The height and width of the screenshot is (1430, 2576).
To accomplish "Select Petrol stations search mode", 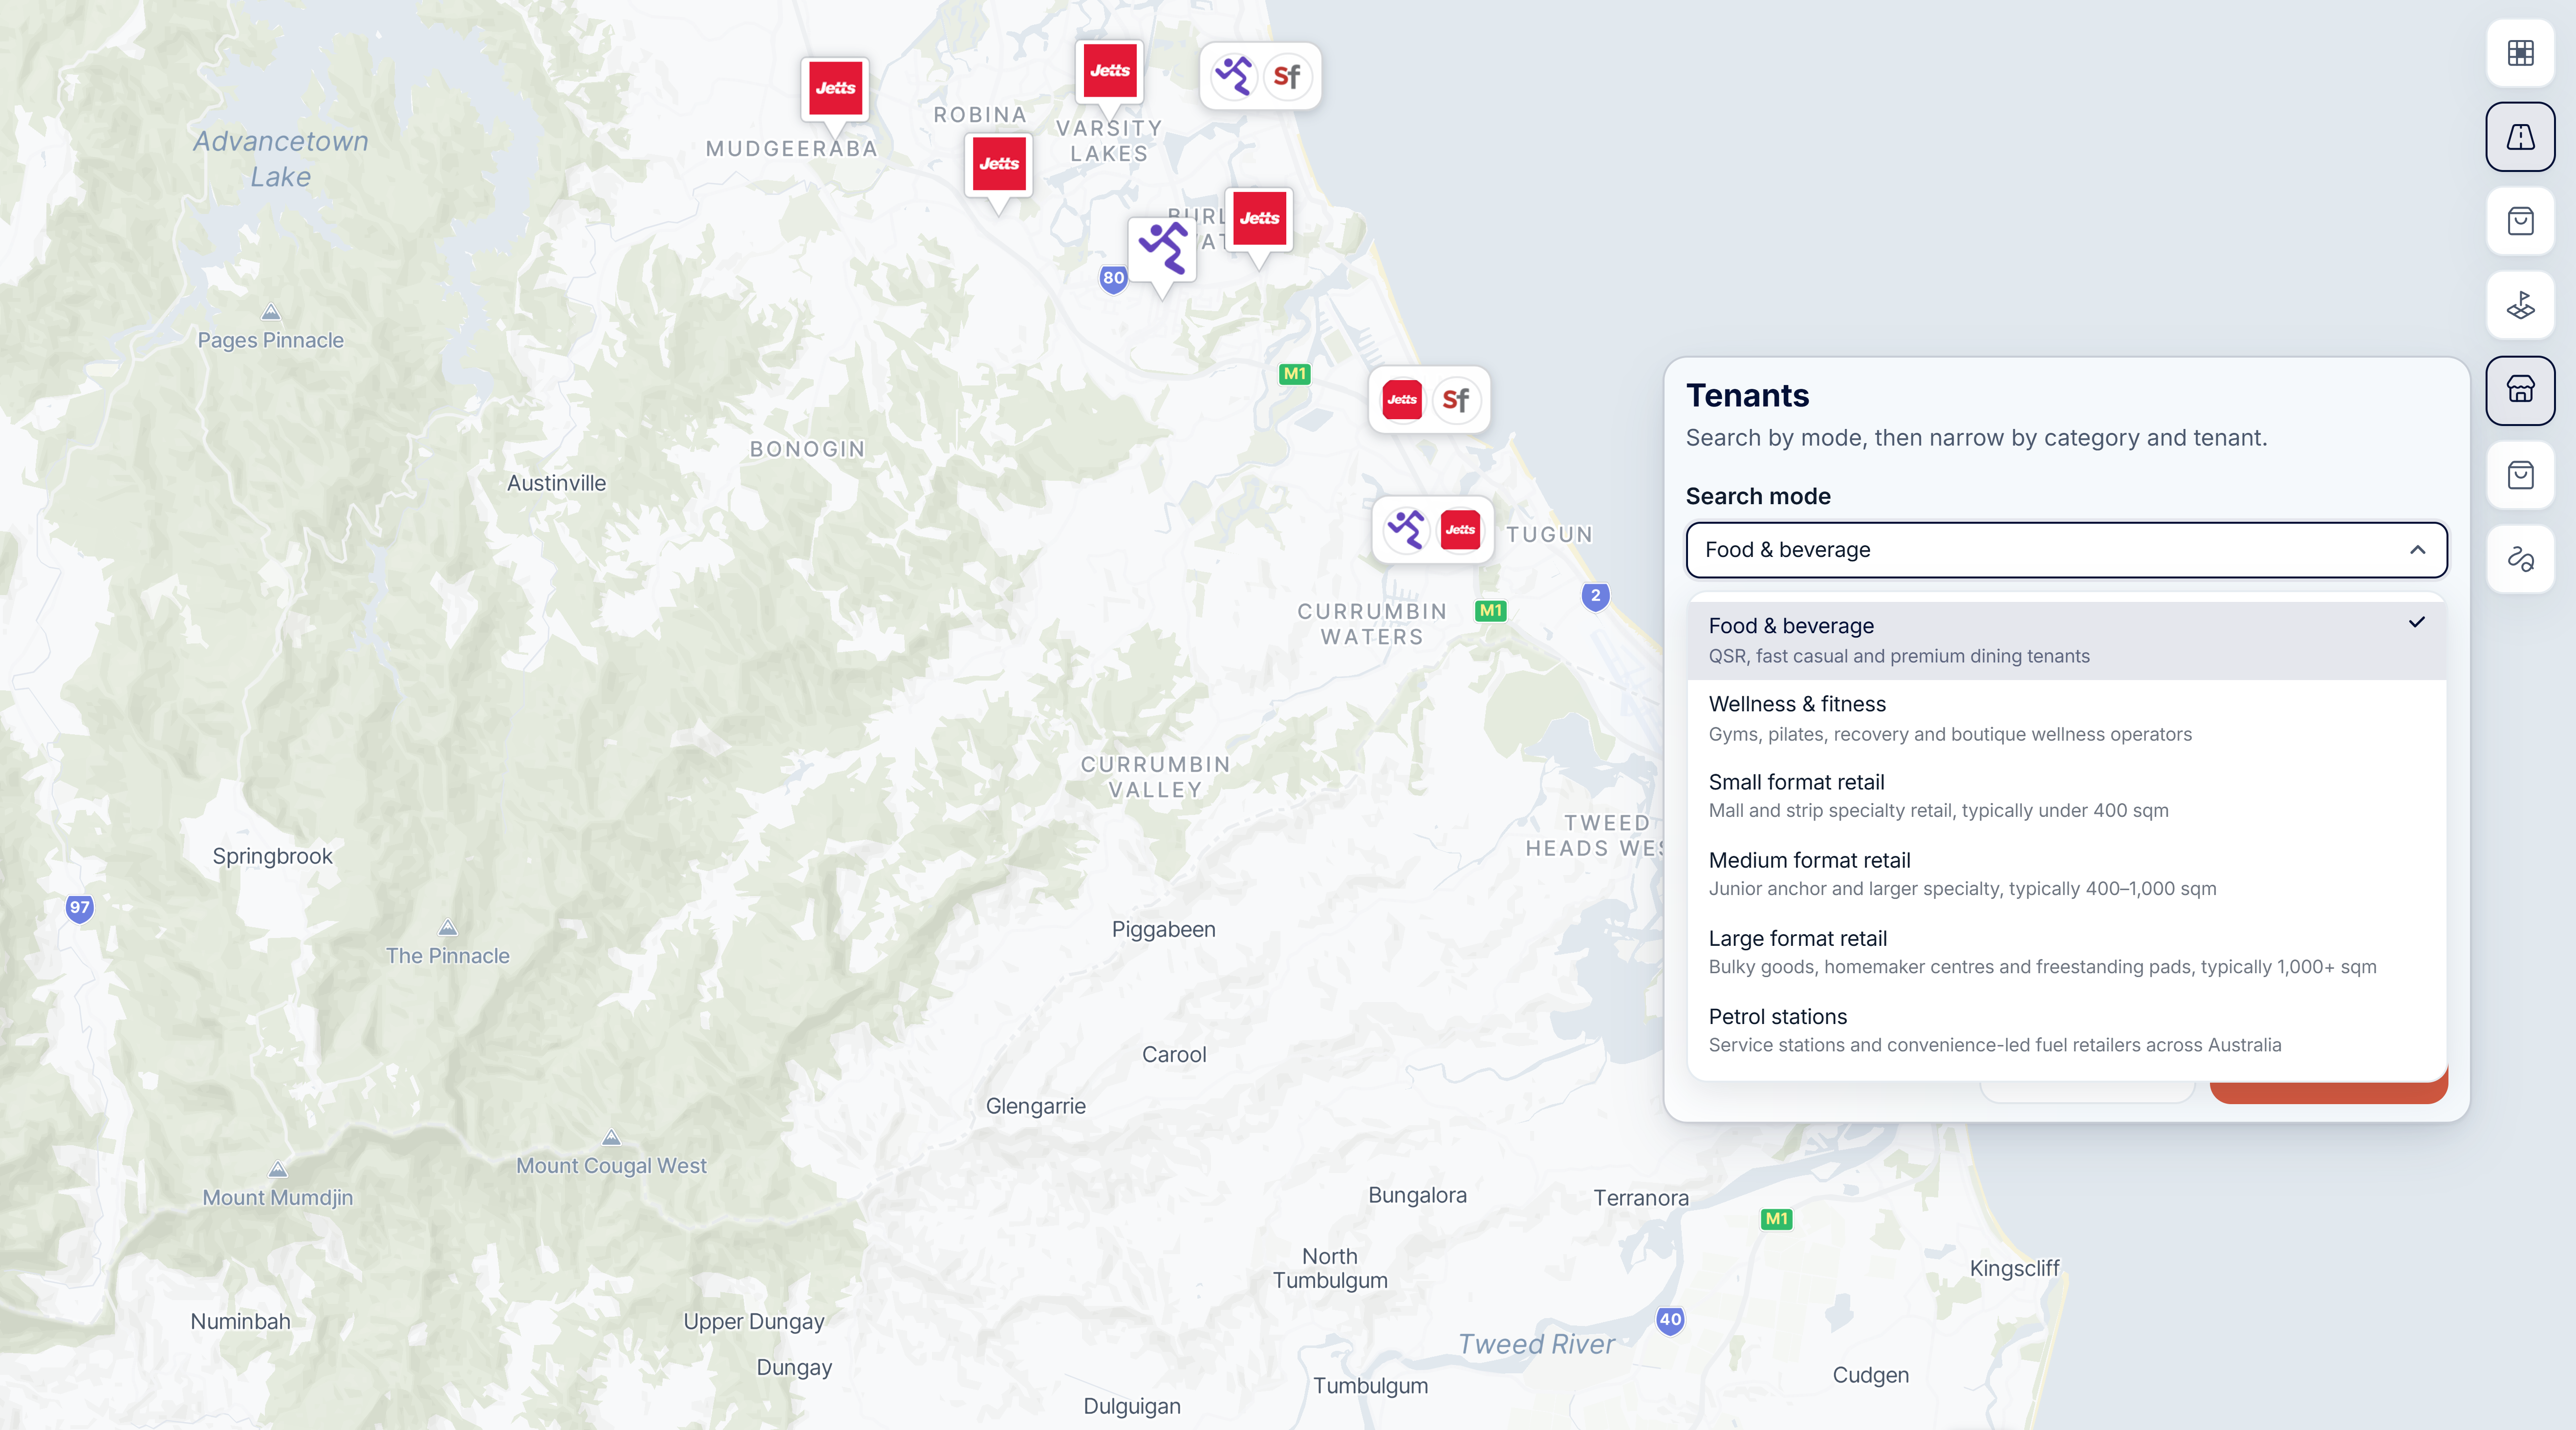I will point(2066,1030).
